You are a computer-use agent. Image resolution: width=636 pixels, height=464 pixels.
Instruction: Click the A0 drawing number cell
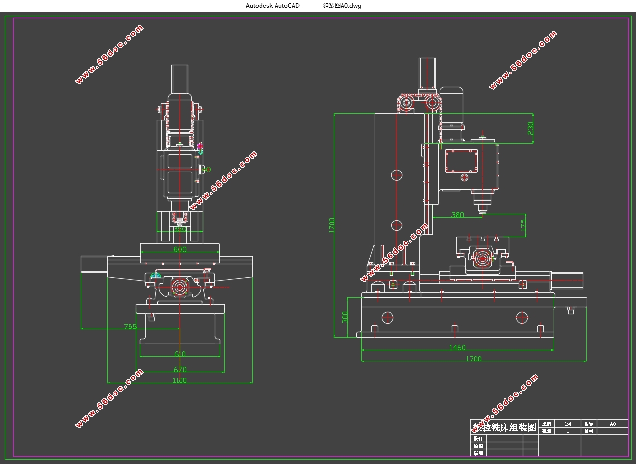point(612,424)
